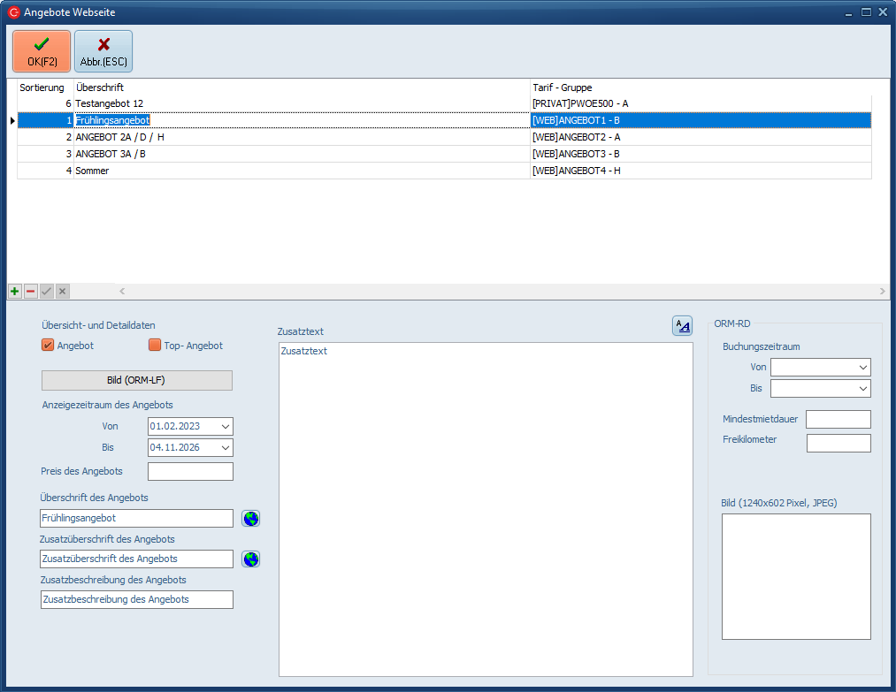Click globe icon next to Überschrift des Angebots
896x692 pixels.
(251, 519)
